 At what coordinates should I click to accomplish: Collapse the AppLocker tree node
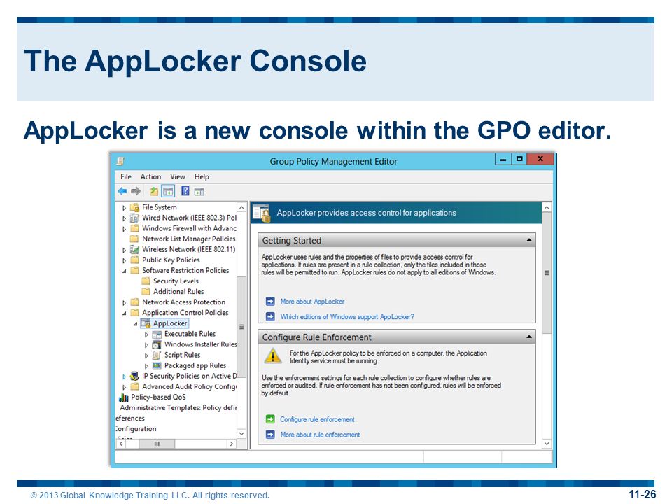click(x=135, y=324)
